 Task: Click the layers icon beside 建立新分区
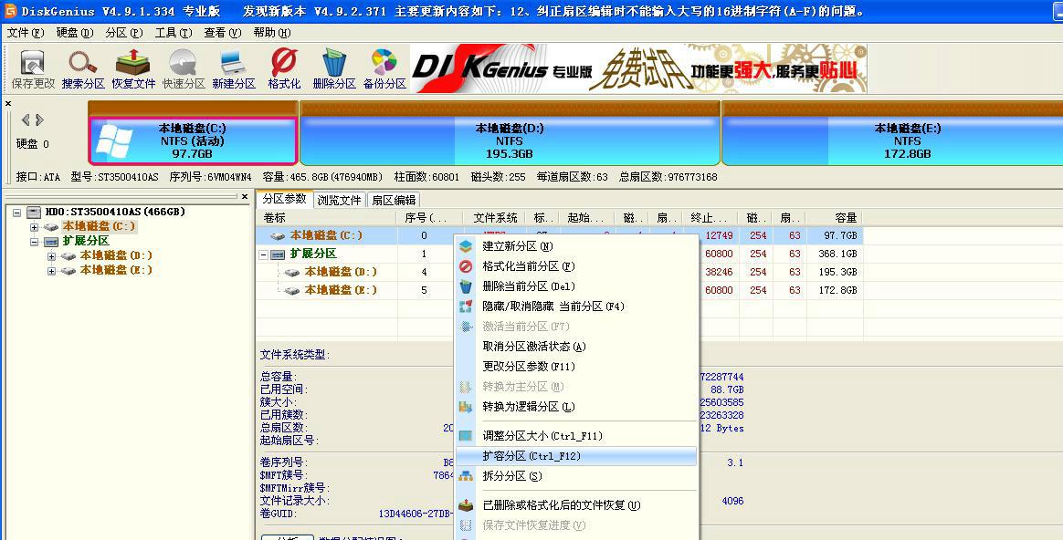466,246
